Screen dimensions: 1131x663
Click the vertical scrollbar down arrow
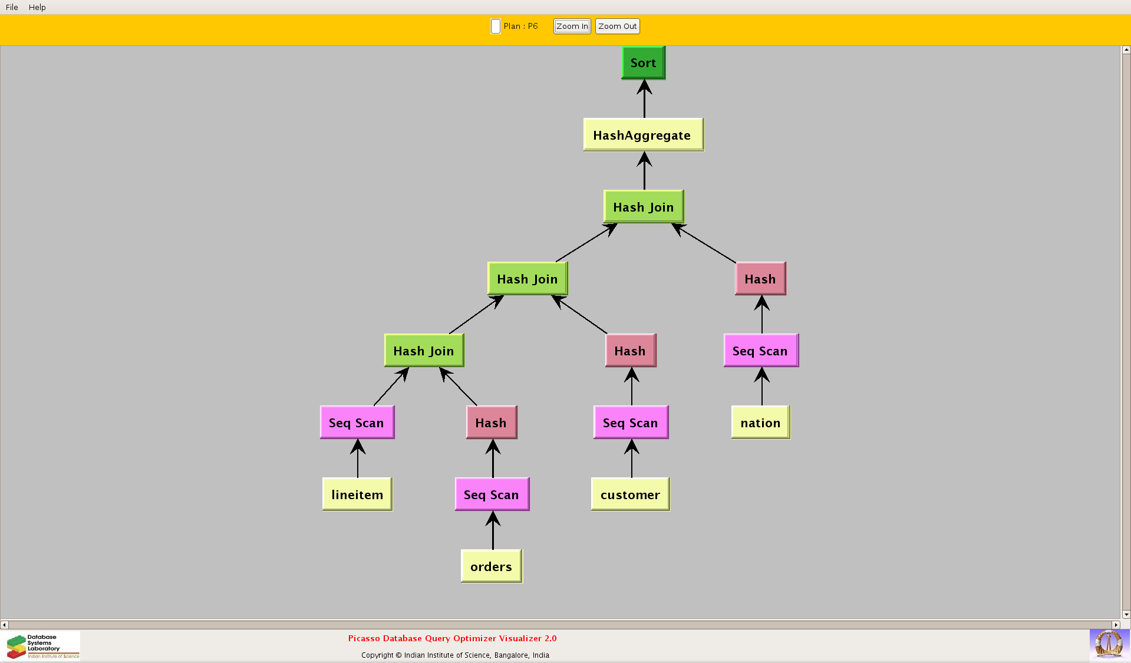[x=1126, y=614]
